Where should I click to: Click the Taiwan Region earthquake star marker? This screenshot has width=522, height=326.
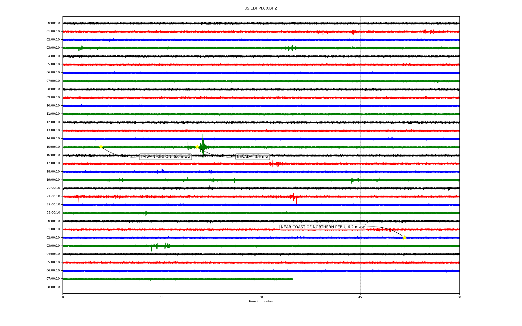tap(101, 147)
